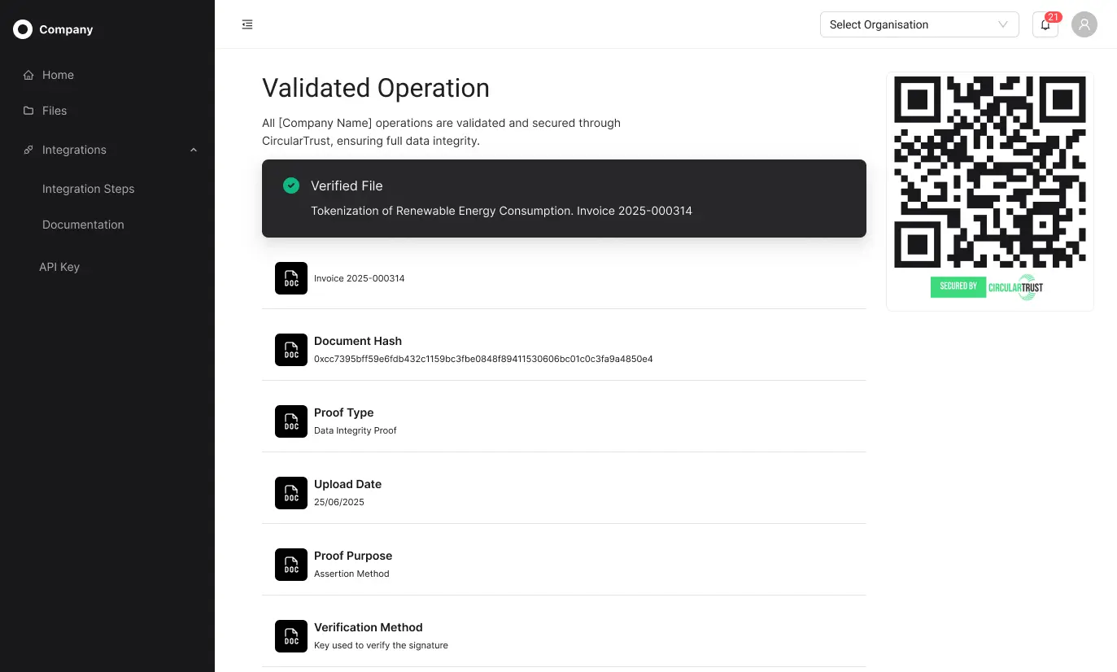1117x672 pixels.
Task: Click the DOC icon beside Proof Purpose
Action: (291, 565)
